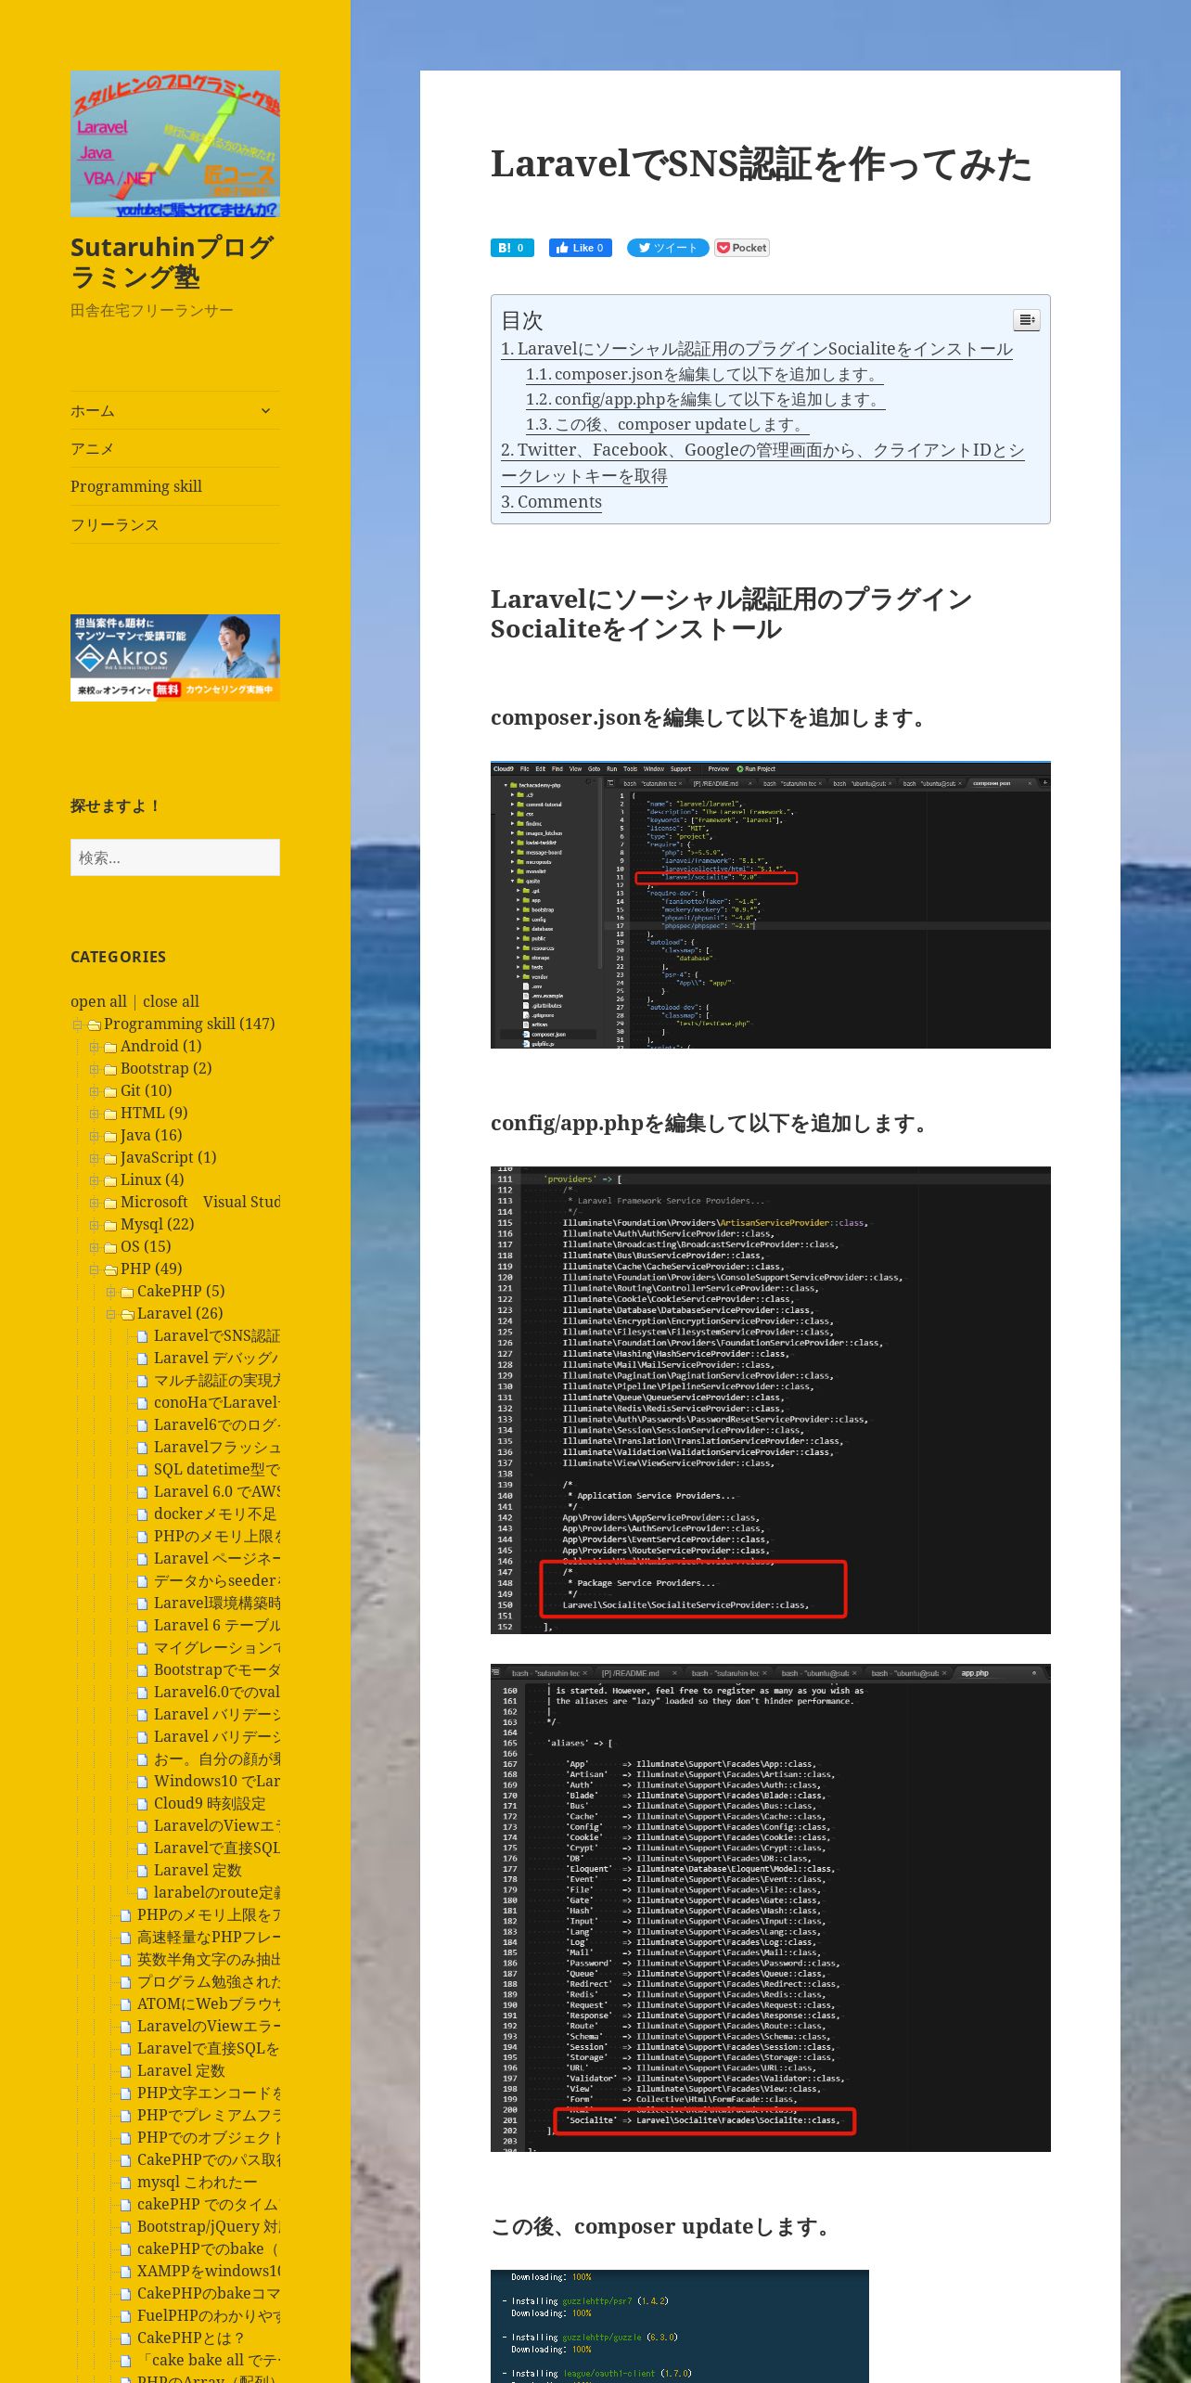Image resolution: width=1191 pixels, height=2383 pixels.
Task: Jump to TOC item 1.2 config/app.phpを編集
Action: [705, 399]
